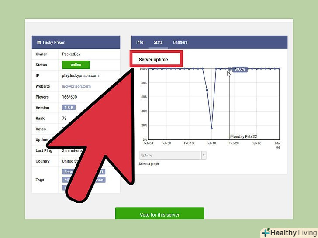Click the Last Ping row label

pos(44,150)
